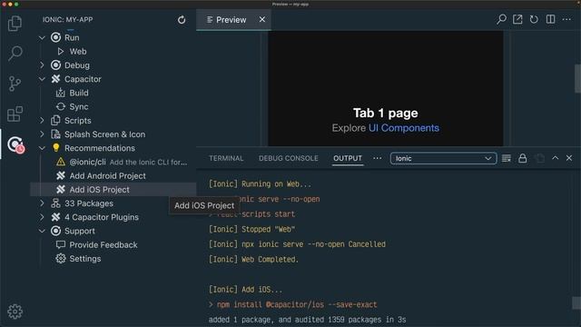Image resolution: width=581 pixels, height=327 pixels.
Task: Open the Explorer view in activity bar
Action: tap(15, 24)
